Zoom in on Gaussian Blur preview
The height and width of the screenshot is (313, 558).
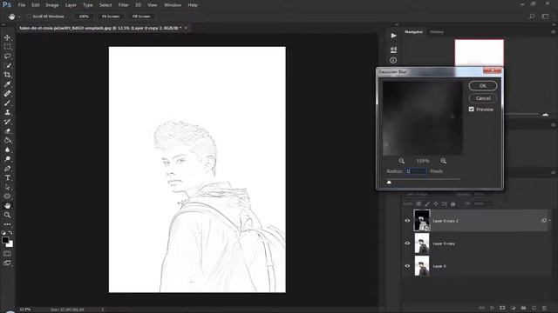[444, 161]
